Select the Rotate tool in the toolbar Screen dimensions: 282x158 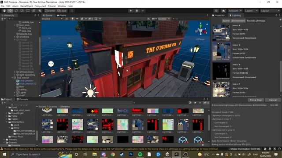coord(16,11)
